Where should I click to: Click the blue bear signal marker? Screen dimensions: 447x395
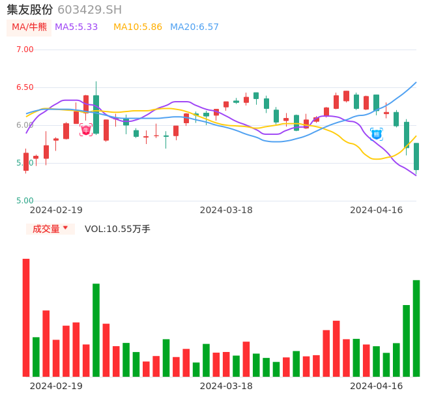pyautogui.click(x=376, y=134)
